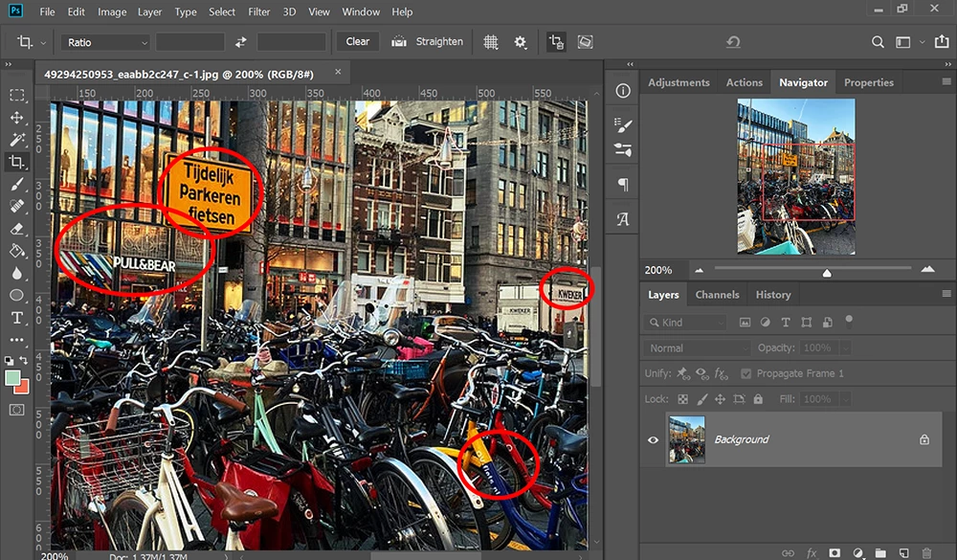Select the Eraser tool
The height and width of the screenshot is (560, 957).
tap(17, 229)
